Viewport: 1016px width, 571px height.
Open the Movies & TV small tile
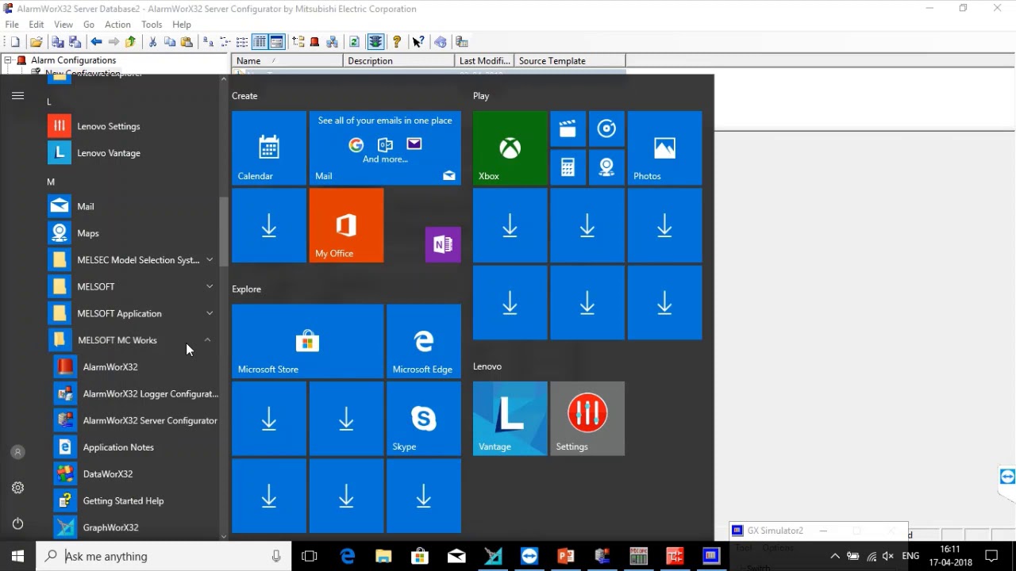click(568, 129)
